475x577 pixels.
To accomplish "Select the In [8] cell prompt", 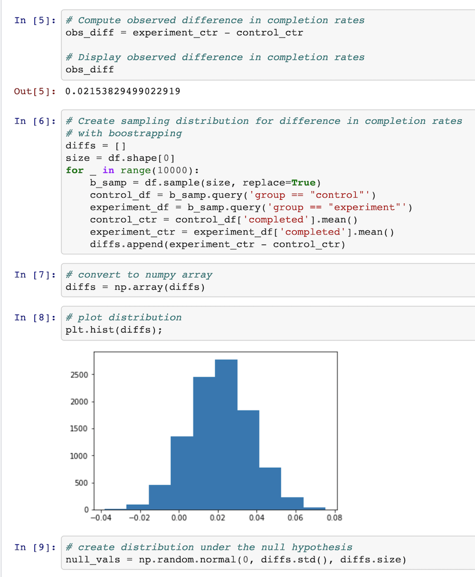I will [35, 318].
